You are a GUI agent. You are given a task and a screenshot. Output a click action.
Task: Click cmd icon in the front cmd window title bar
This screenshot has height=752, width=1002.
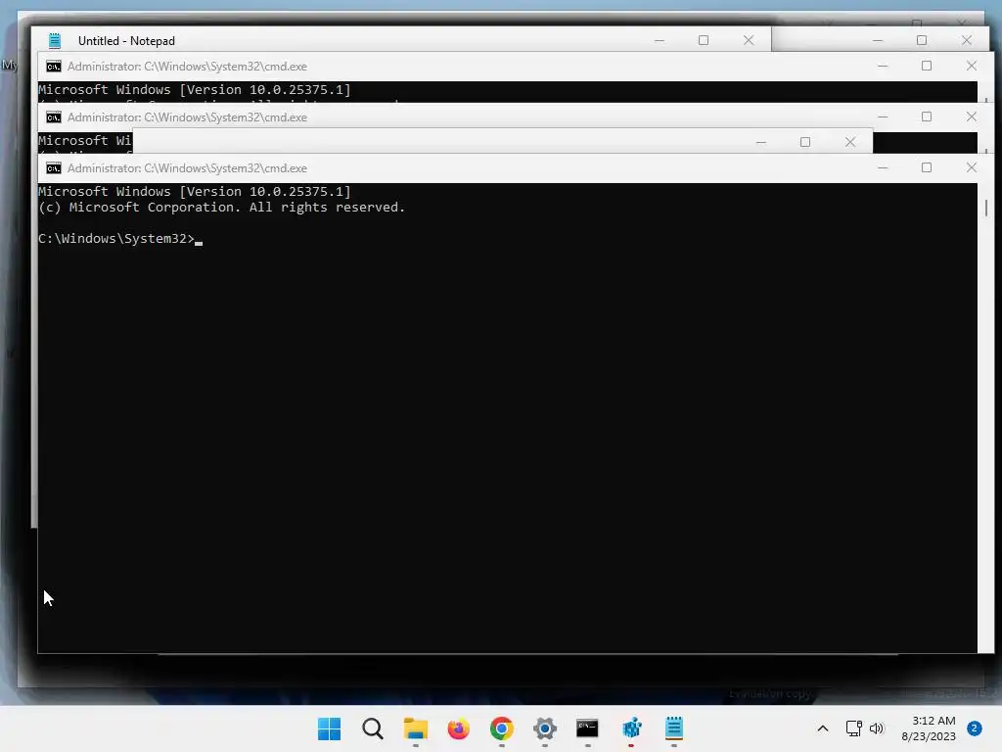coord(54,168)
